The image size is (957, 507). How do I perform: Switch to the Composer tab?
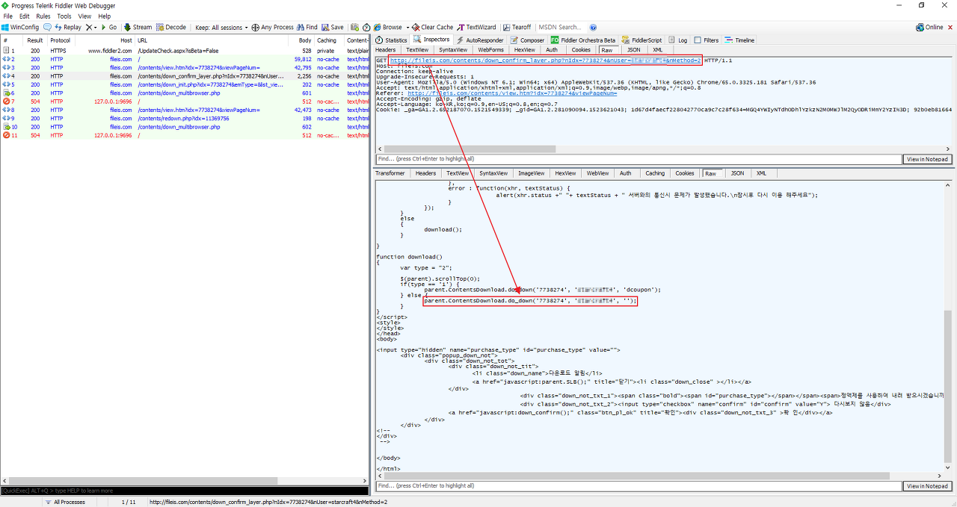pyautogui.click(x=527, y=40)
